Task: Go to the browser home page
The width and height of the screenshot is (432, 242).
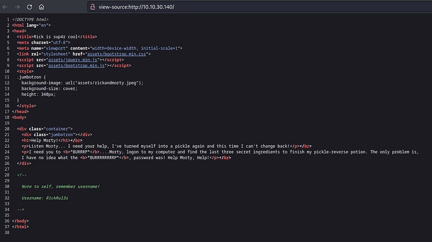Action: point(42,7)
